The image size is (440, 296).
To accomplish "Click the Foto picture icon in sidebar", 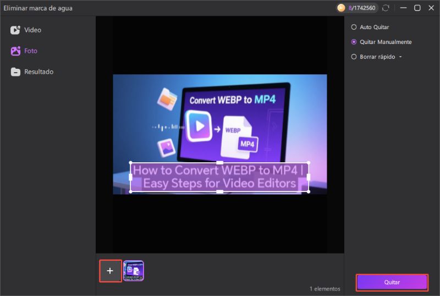I will point(15,51).
